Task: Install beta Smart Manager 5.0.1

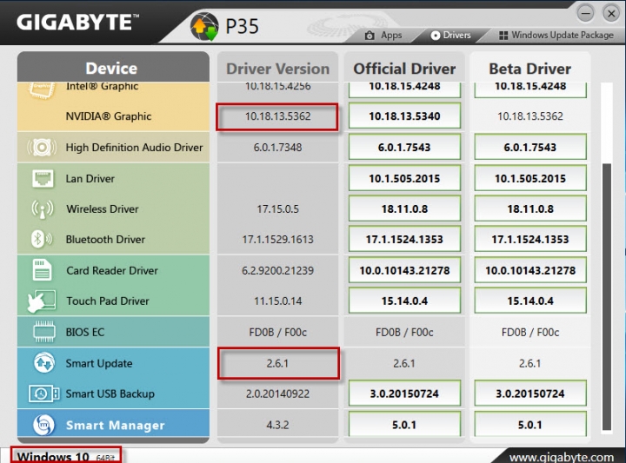Action: [530, 424]
